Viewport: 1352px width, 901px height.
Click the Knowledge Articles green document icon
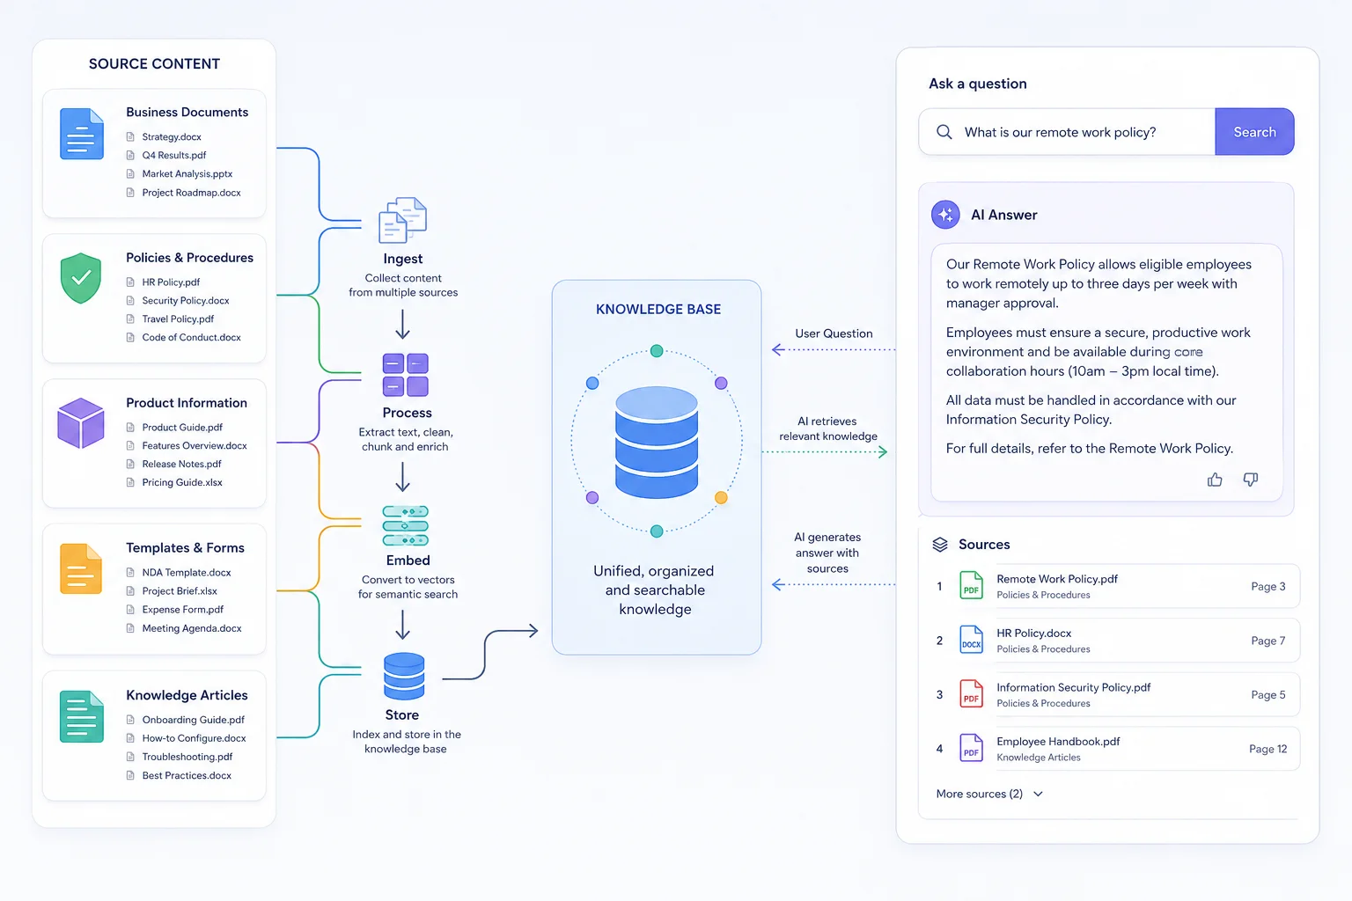tap(82, 716)
